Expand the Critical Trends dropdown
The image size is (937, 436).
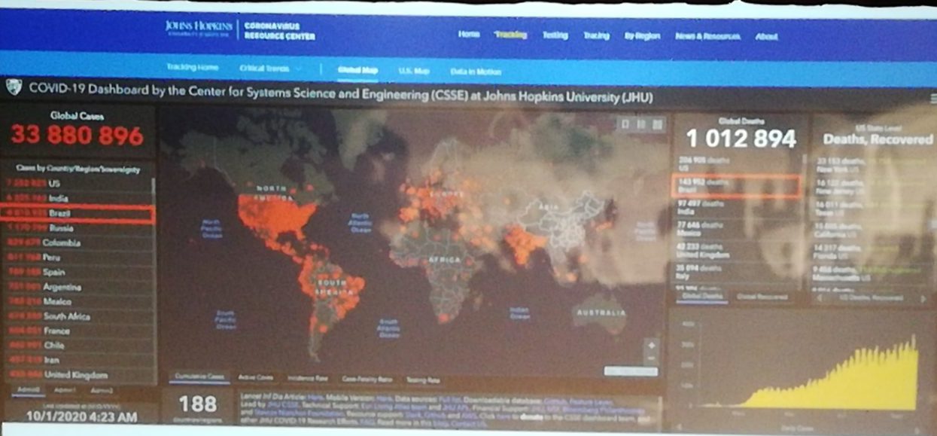271,69
